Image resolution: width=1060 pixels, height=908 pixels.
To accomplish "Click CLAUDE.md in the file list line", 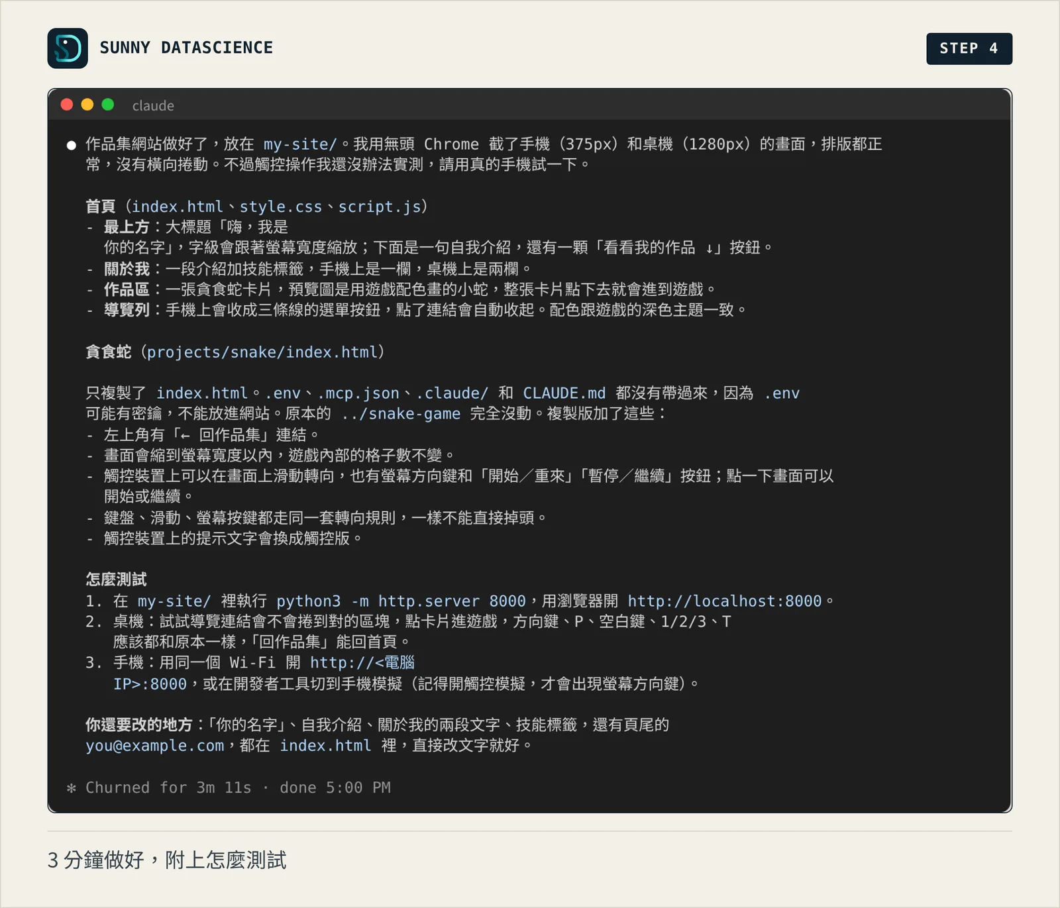I will 564,393.
